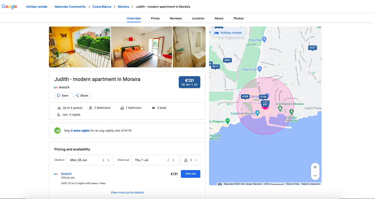The width and height of the screenshot is (374, 199).
Task: Switch to the Location tab
Action: [198, 18]
